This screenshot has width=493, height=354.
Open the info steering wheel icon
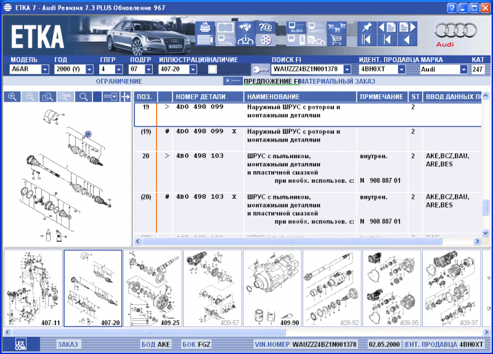pyautogui.click(x=245, y=40)
